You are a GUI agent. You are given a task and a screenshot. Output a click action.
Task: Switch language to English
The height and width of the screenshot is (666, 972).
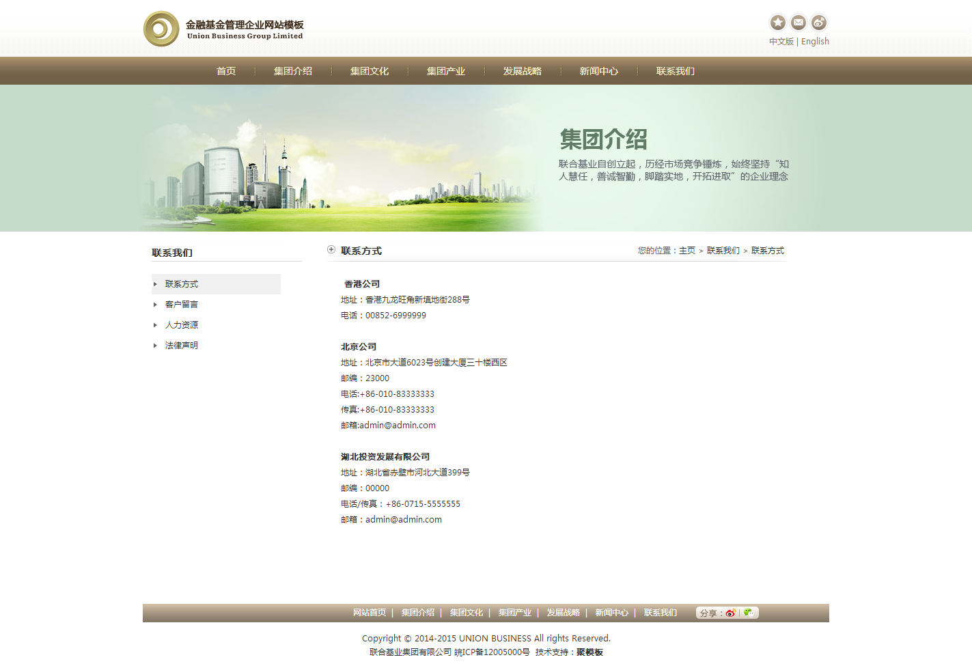pyautogui.click(x=815, y=42)
